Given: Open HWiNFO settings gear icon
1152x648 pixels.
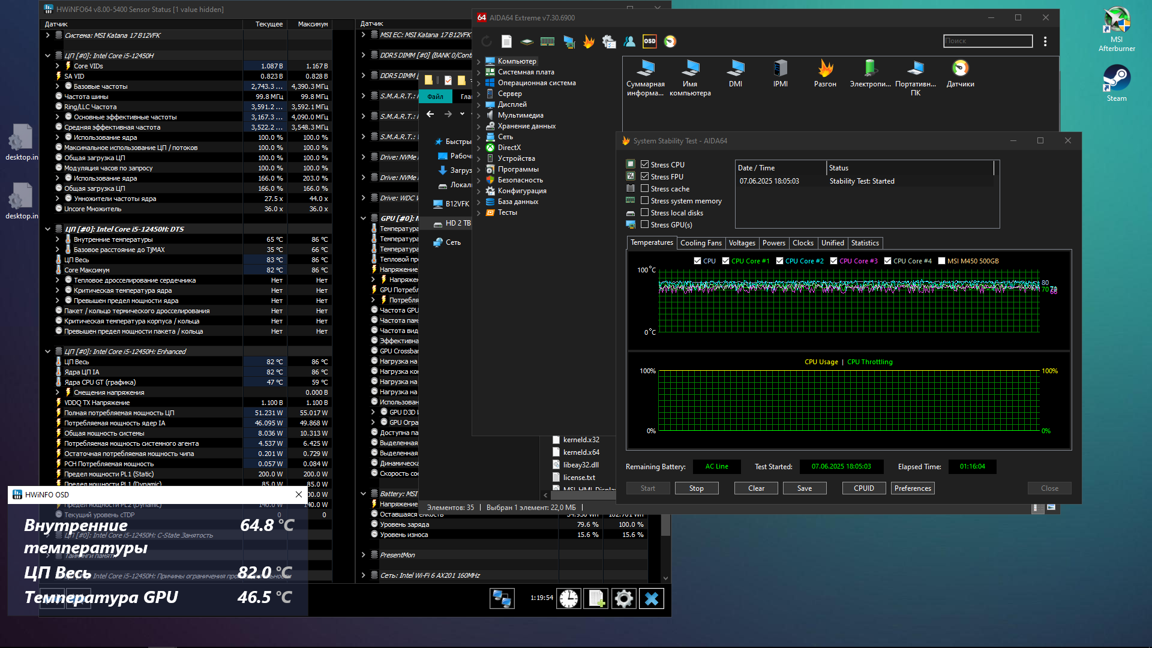Looking at the screenshot, I should (x=624, y=598).
